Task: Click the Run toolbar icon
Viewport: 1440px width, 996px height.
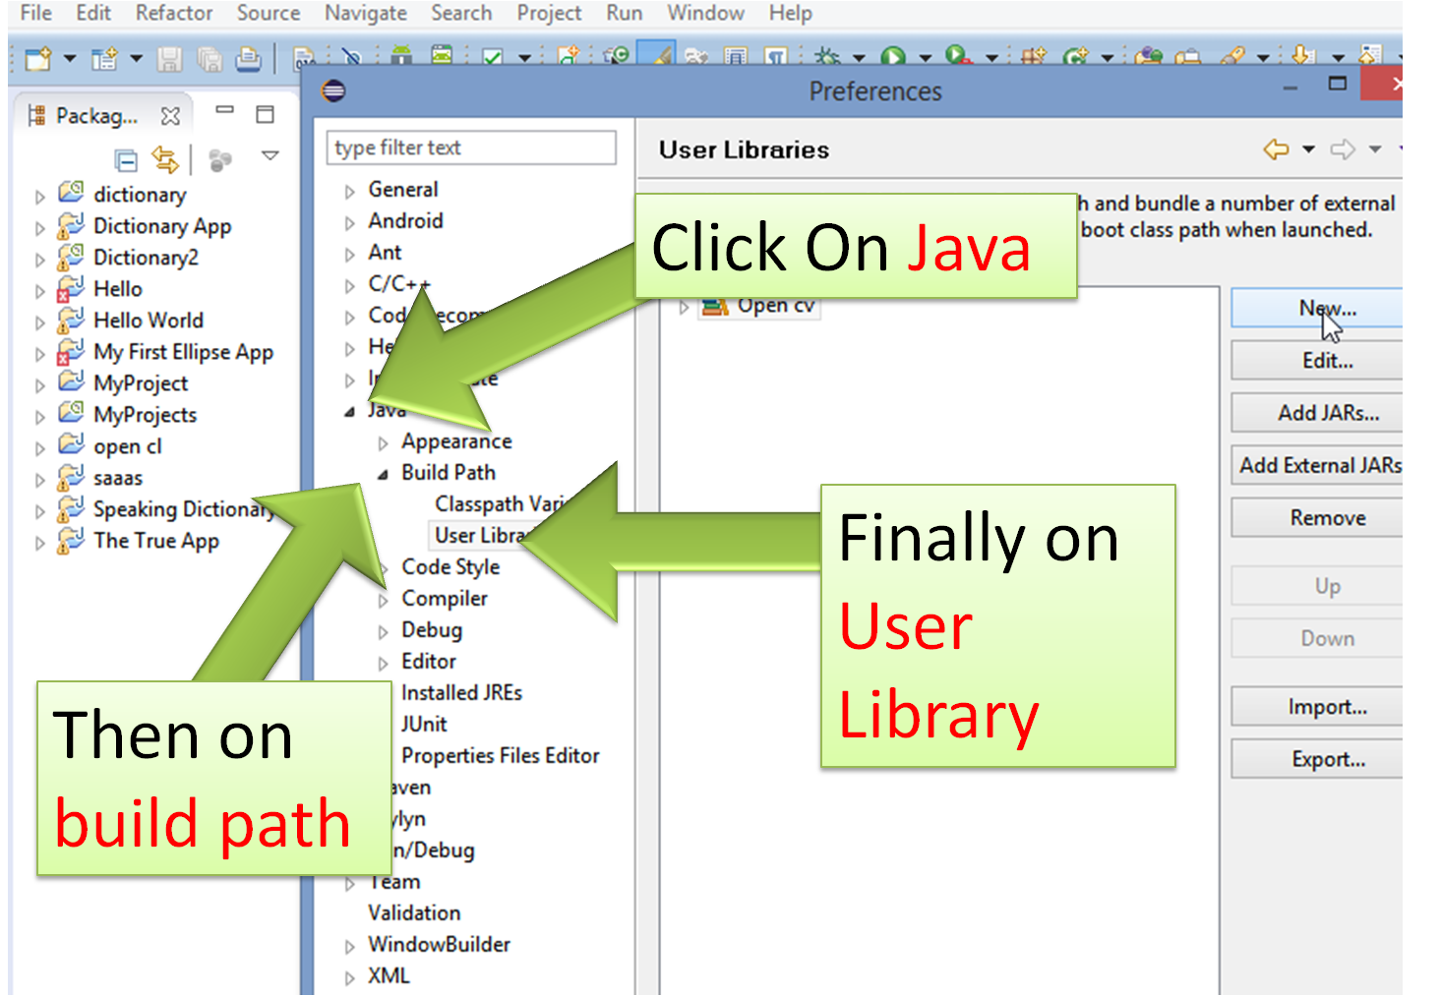Action: (x=895, y=55)
